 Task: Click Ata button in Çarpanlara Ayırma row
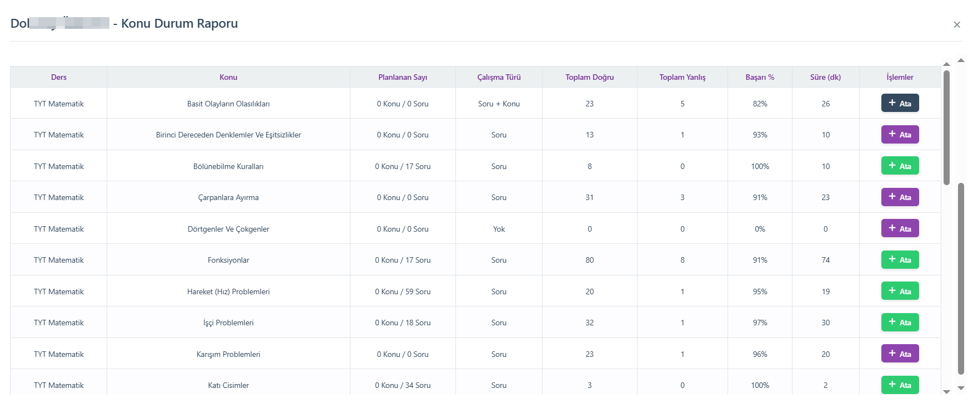point(900,197)
